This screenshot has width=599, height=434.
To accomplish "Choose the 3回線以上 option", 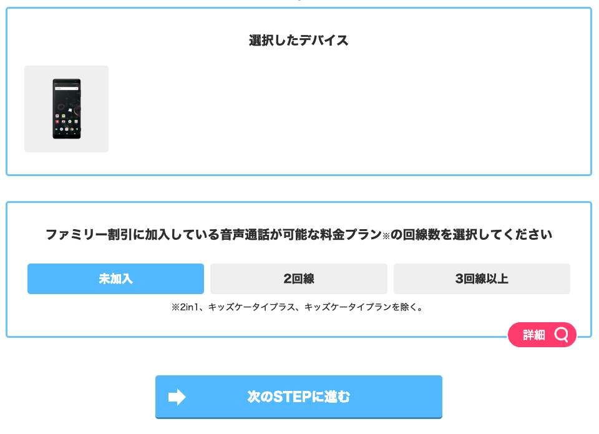I will (482, 279).
